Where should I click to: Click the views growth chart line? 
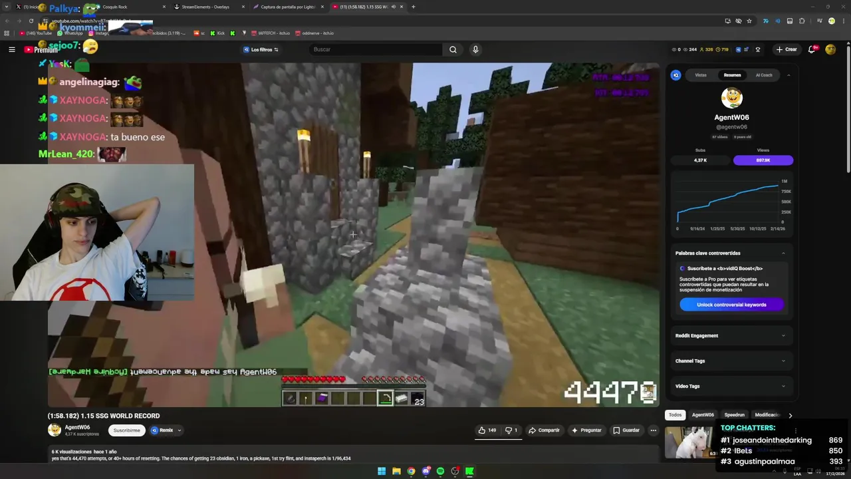[727, 200]
